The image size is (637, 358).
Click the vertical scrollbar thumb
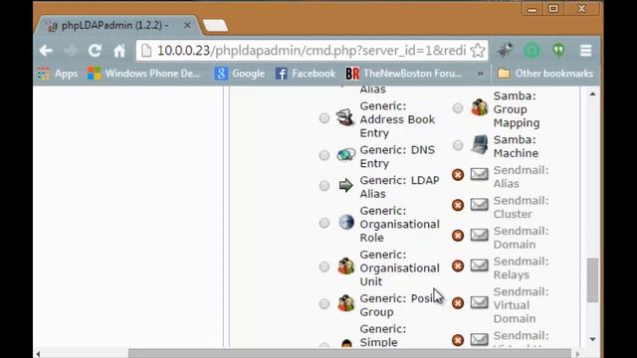(x=592, y=280)
